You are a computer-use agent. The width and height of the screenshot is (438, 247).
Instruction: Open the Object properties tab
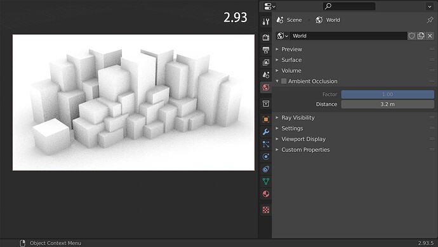pyautogui.click(x=266, y=119)
